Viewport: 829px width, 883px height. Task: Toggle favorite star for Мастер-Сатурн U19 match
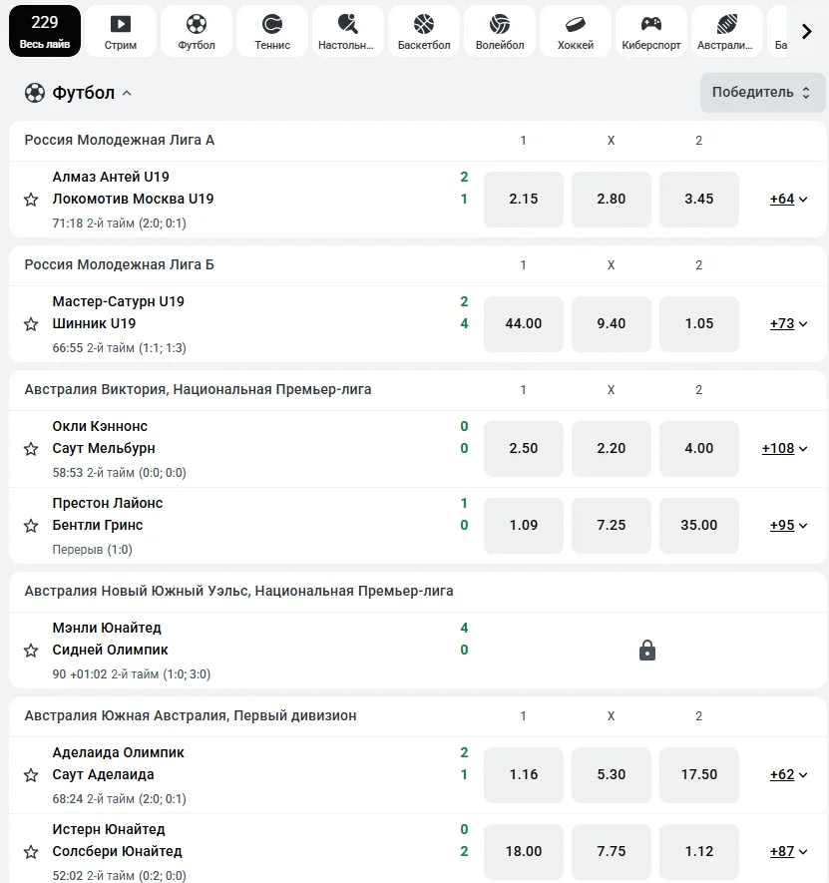point(31,324)
